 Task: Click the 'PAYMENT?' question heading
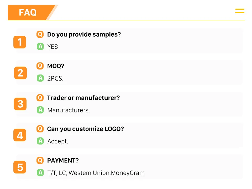pos(63,161)
